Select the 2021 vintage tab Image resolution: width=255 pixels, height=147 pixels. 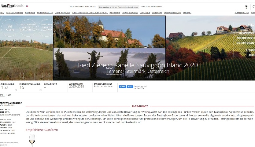tap(2, 95)
